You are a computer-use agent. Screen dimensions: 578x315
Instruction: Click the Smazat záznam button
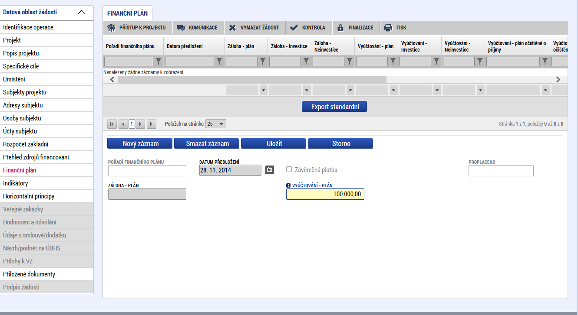click(207, 143)
